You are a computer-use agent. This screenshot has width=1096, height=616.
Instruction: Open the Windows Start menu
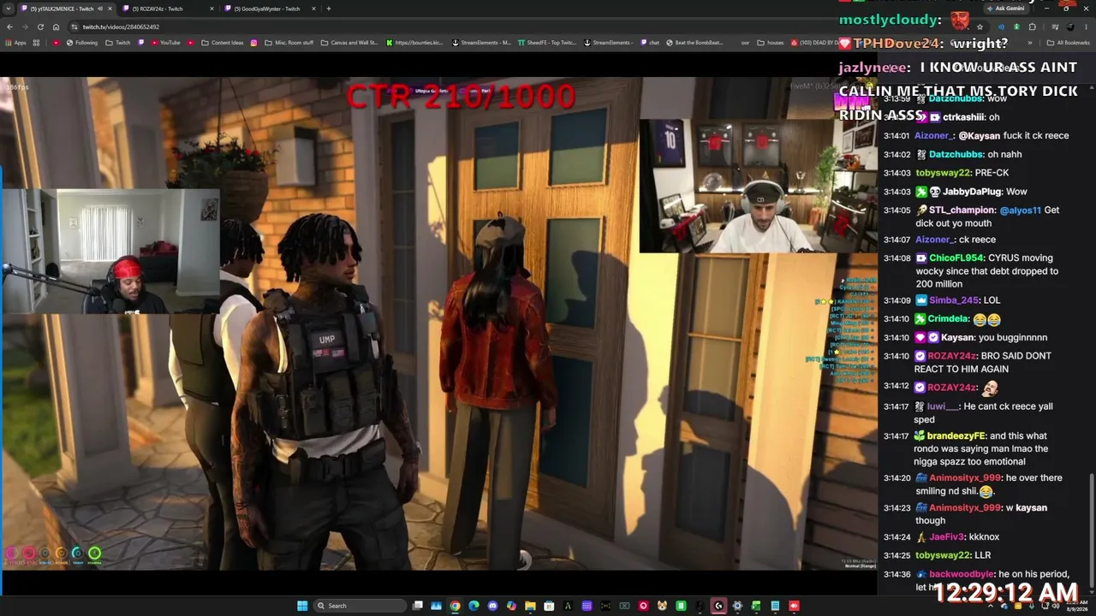(x=302, y=606)
